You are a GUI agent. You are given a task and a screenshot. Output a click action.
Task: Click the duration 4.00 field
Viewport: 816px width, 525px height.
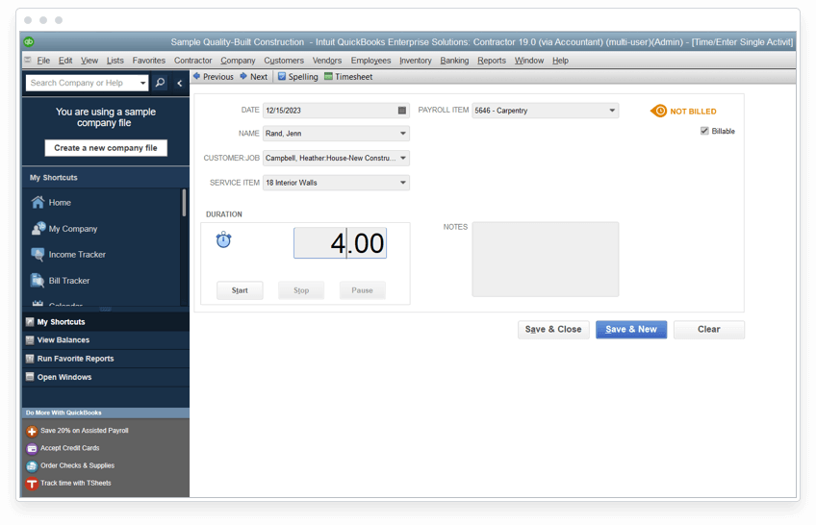pos(340,242)
